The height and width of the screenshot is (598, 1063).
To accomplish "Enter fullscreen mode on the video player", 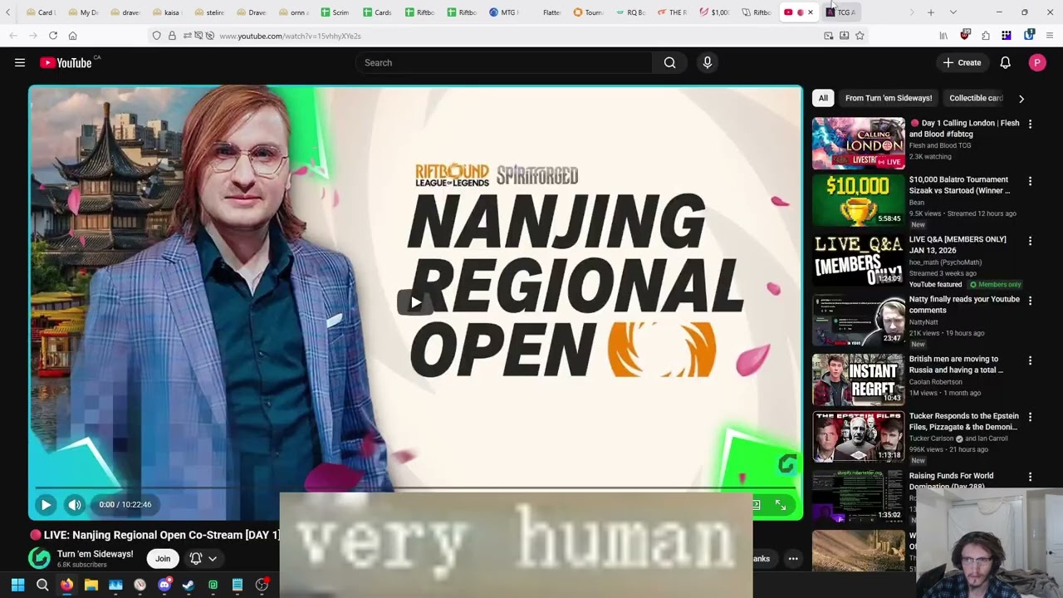I will (x=781, y=504).
